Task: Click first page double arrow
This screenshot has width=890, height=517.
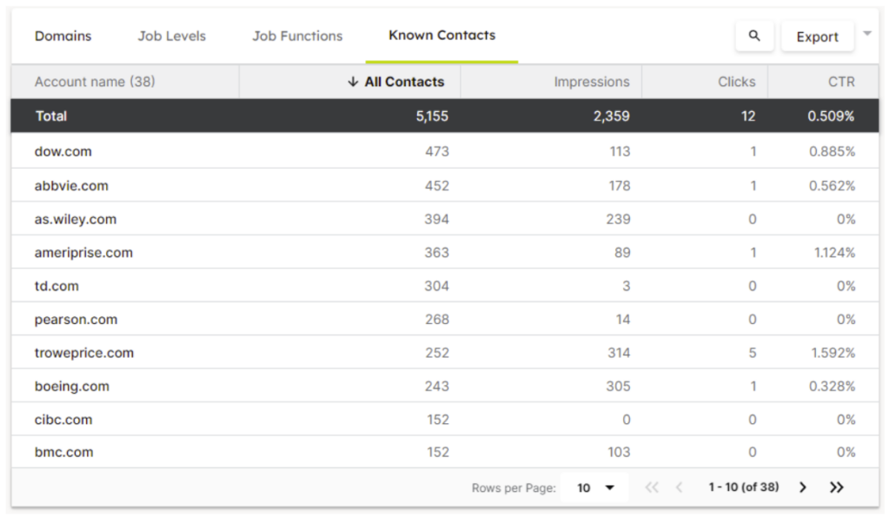Action: point(651,487)
